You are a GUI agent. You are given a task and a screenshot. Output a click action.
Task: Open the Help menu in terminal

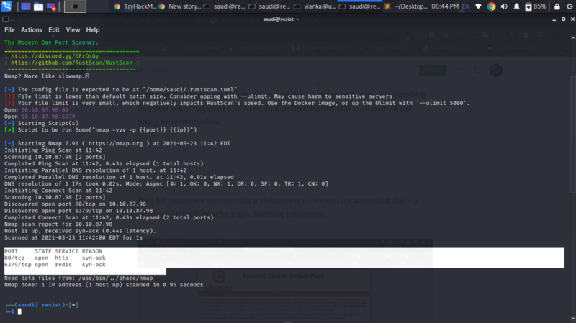tap(93, 30)
